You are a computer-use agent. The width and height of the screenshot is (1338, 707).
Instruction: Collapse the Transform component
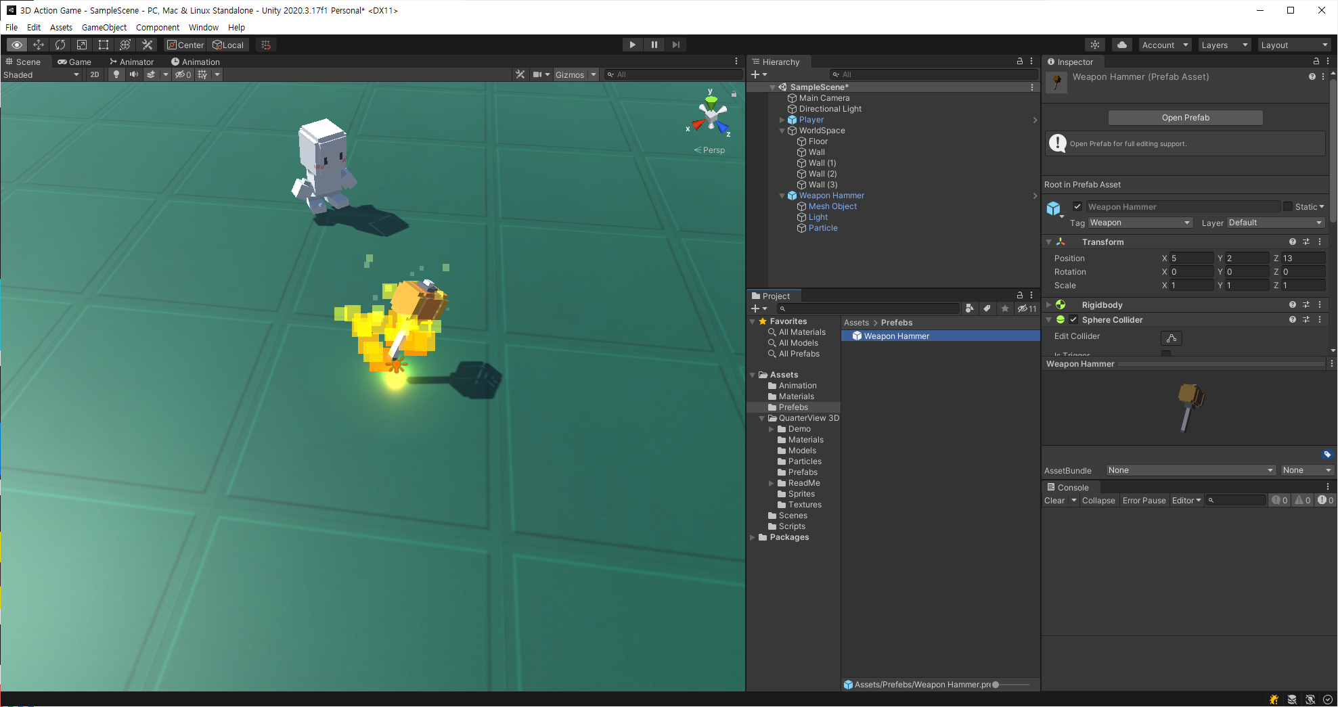[1049, 242]
